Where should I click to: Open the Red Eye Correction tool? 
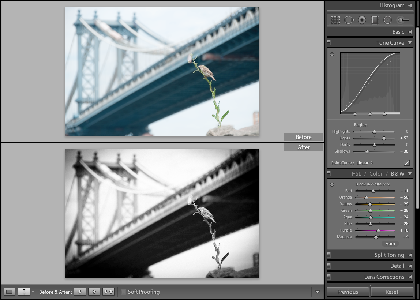click(362, 20)
